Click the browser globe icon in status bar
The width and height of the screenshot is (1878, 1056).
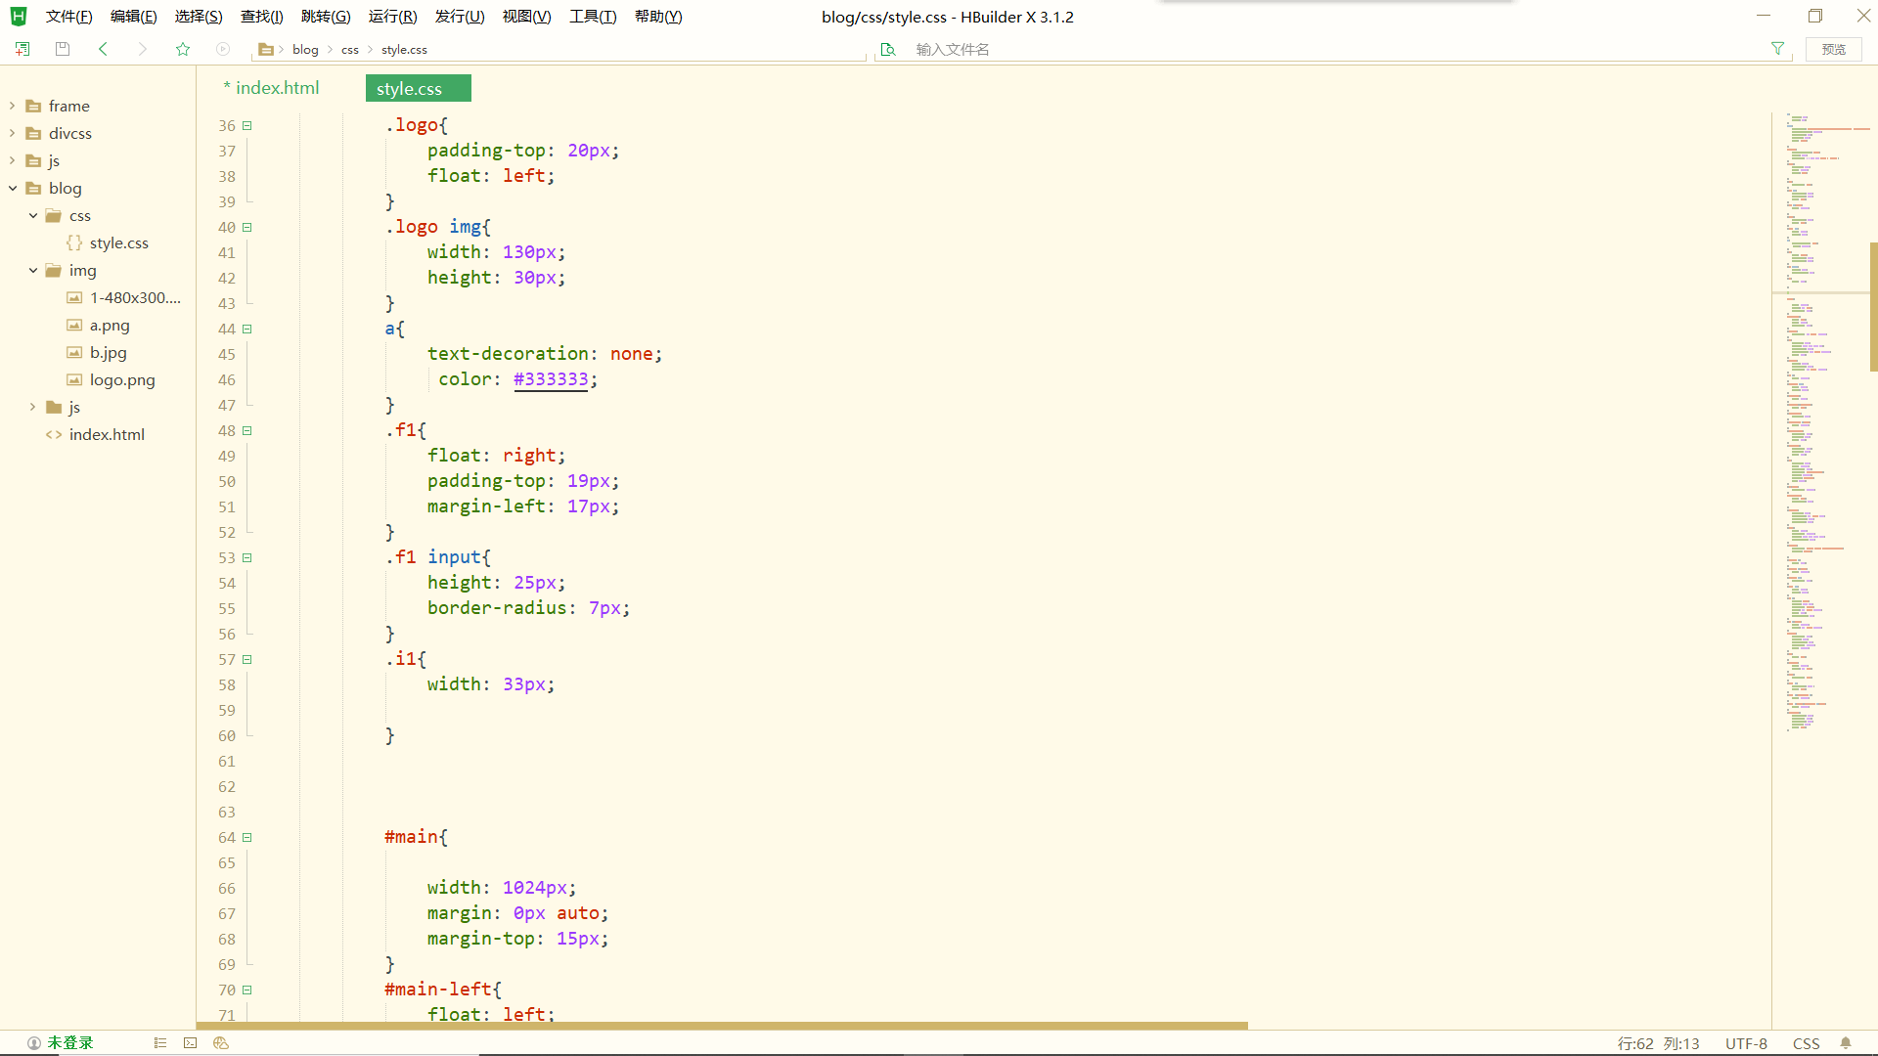tap(221, 1043)
